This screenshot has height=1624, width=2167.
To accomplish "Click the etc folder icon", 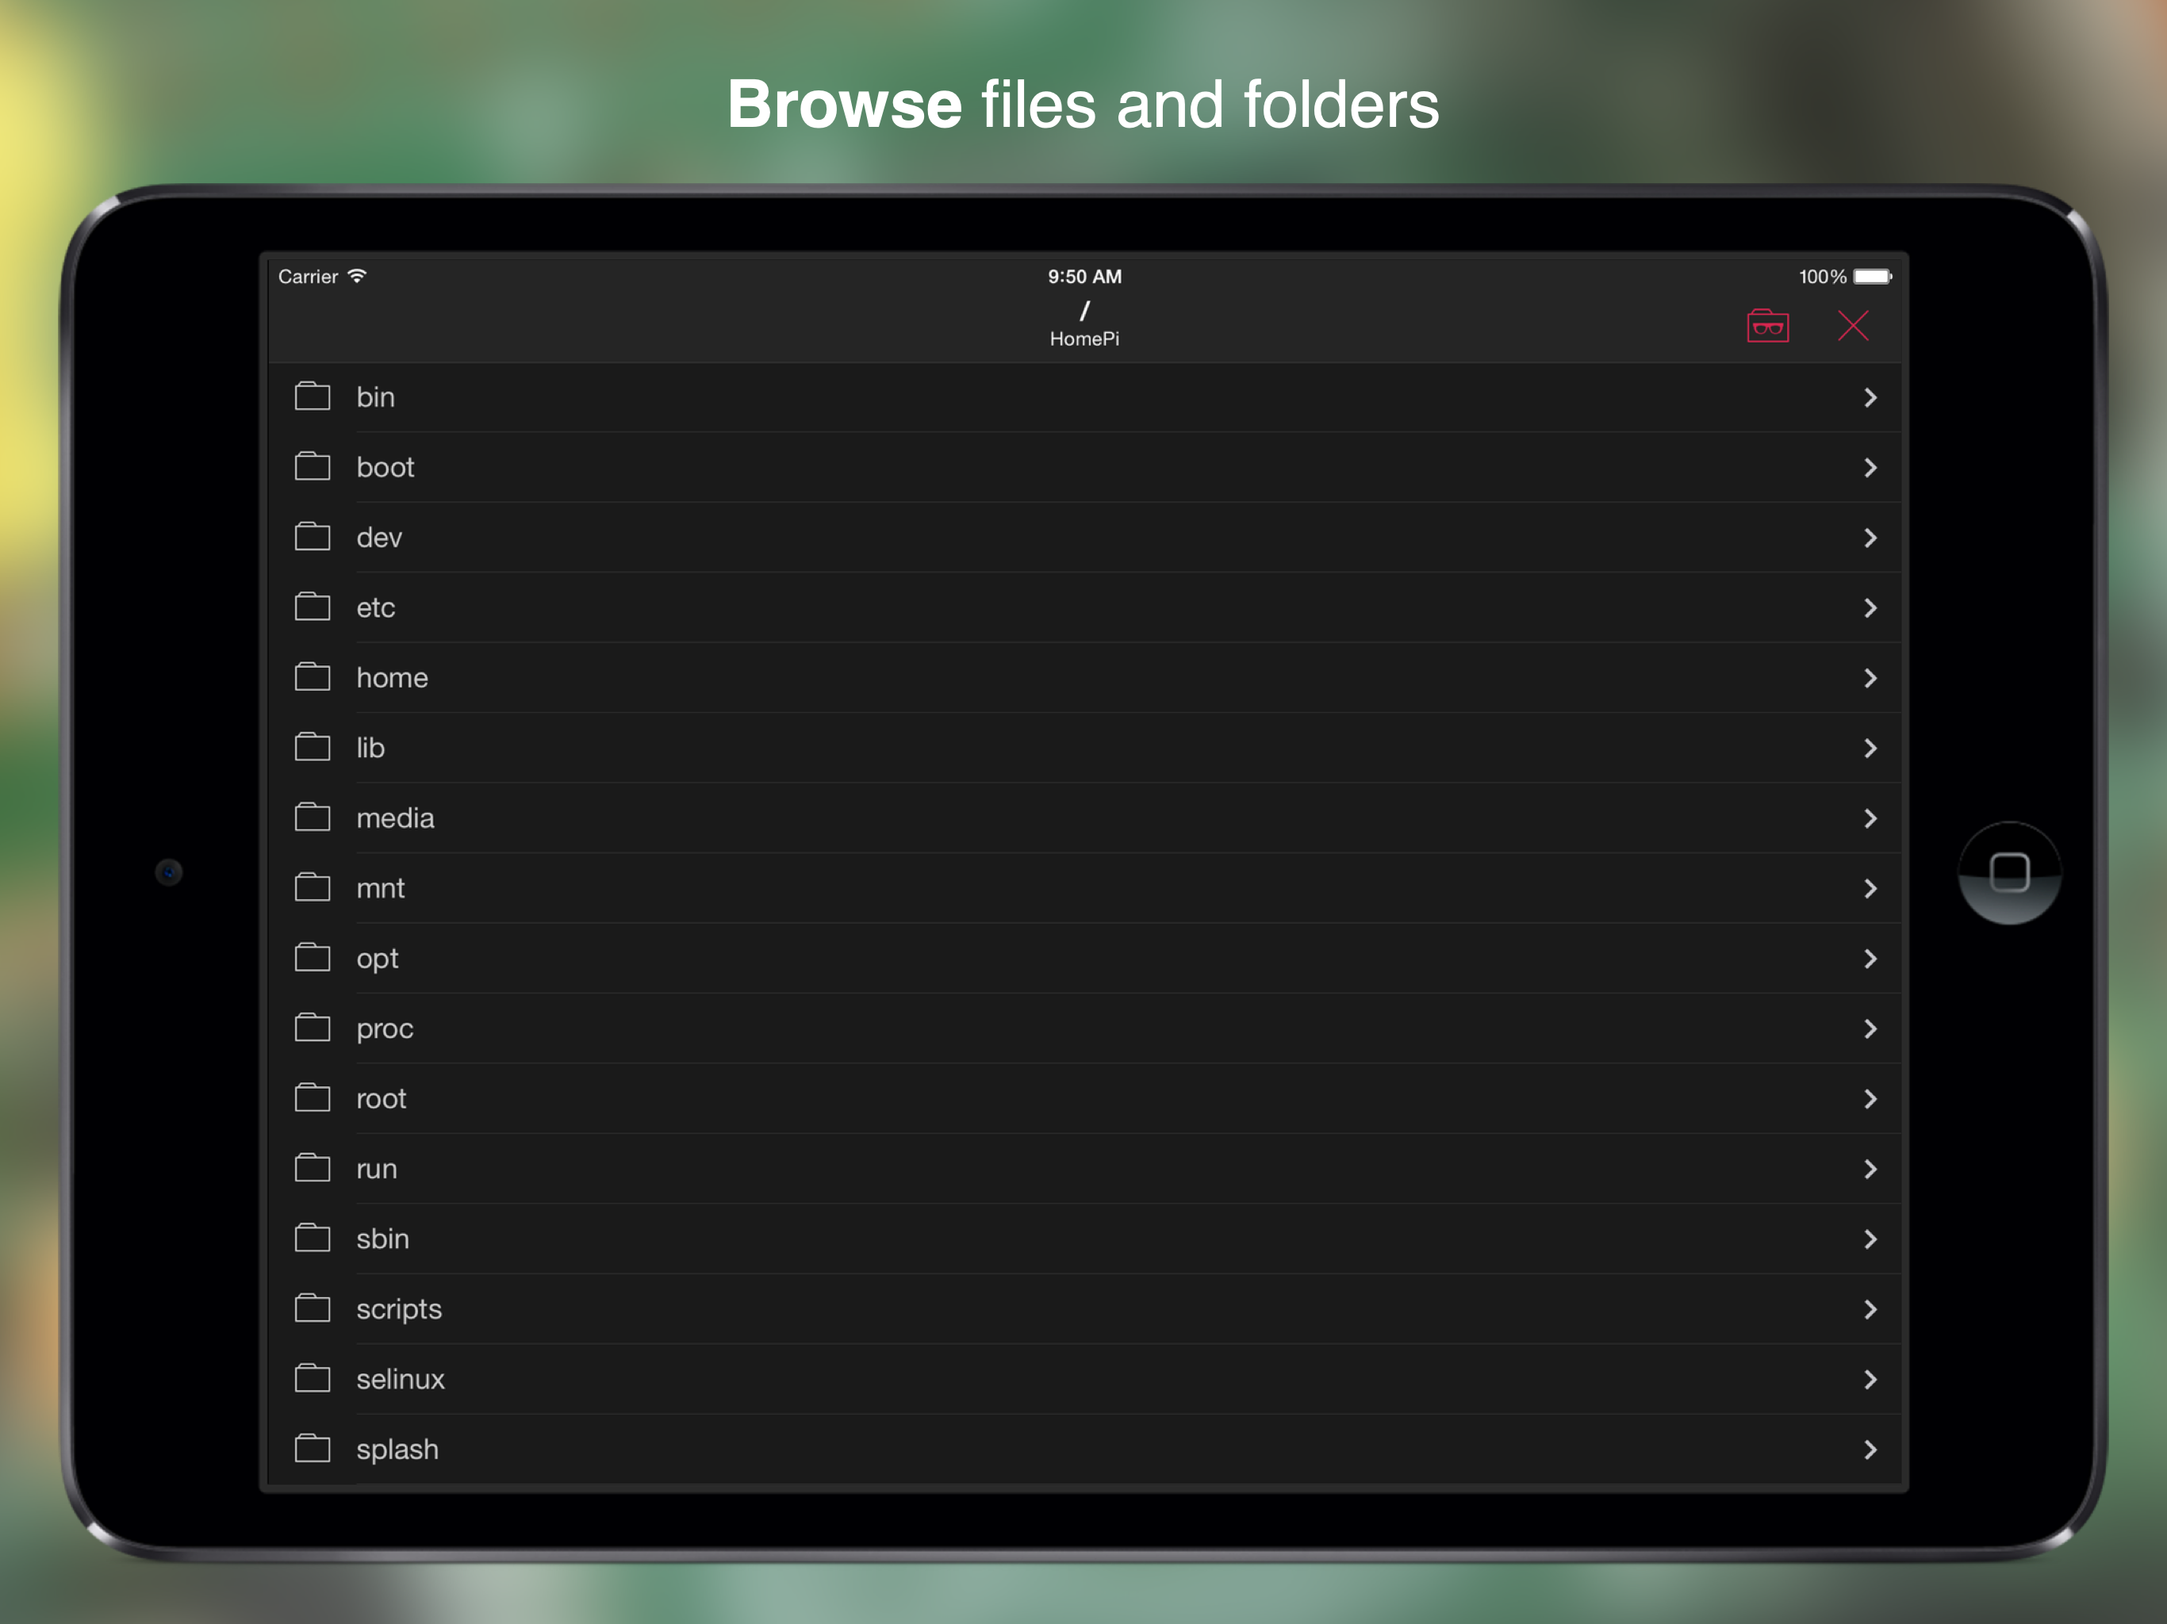I will pos(313,607).
